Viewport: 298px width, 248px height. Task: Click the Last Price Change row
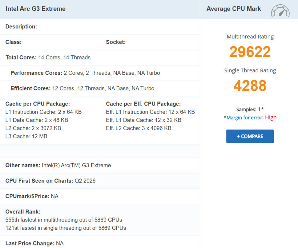[34, 243]
